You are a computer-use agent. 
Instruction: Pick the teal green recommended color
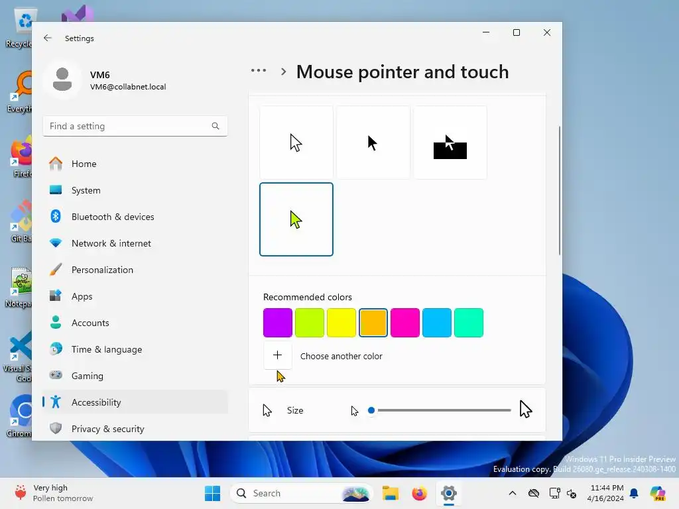point(469,323)
